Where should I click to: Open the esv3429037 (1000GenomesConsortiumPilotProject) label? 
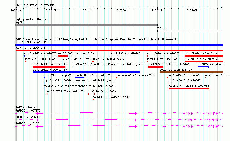coord(79,86)
